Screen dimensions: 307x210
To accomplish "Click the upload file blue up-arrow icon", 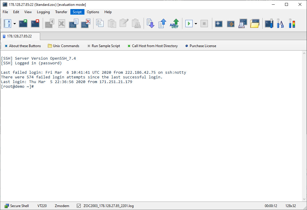I will [x=162, y=24].
